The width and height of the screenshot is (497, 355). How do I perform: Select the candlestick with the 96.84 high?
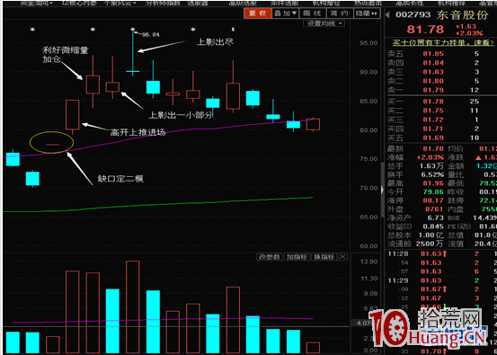[133, 54]
